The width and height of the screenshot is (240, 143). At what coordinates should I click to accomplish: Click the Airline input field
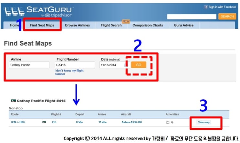(x=29, y=65)
